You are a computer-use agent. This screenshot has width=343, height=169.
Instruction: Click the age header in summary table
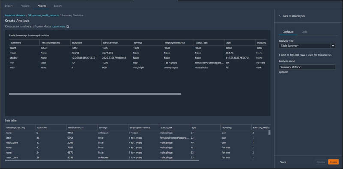click(x=228, y=43)
